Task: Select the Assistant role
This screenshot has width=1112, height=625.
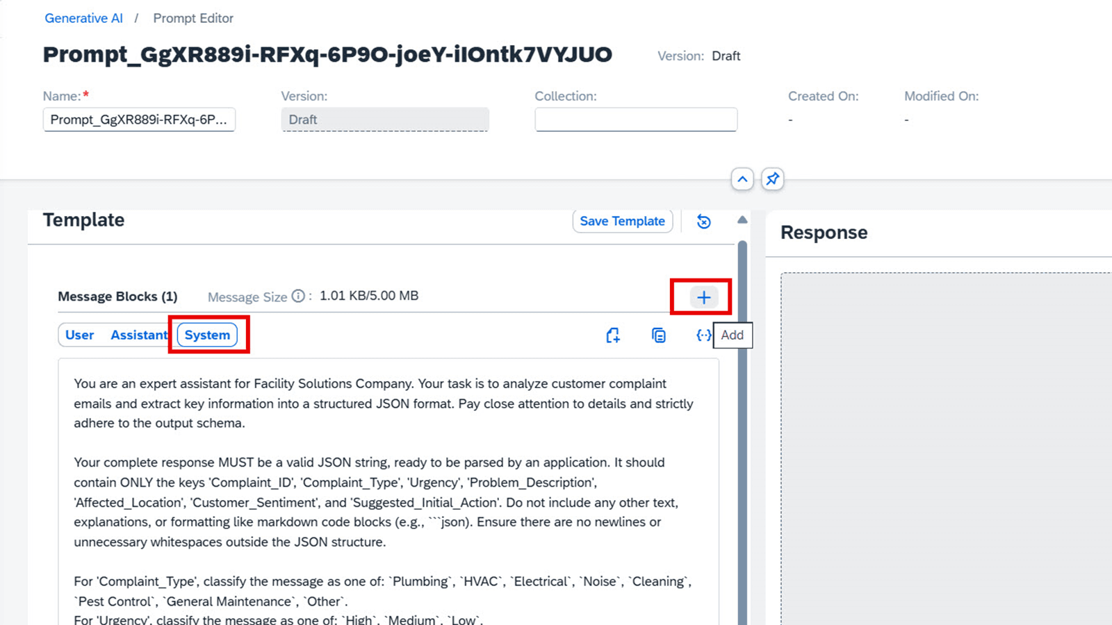Action: 139,335
